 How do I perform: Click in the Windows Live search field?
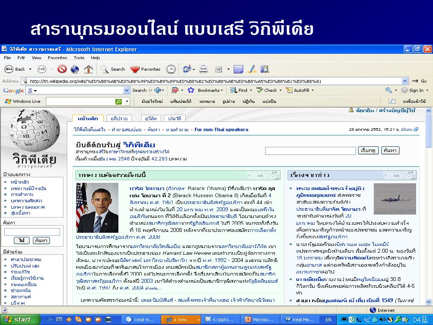80,102
